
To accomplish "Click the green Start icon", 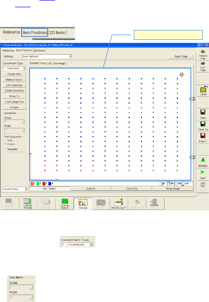I will (x=203, y=172).
